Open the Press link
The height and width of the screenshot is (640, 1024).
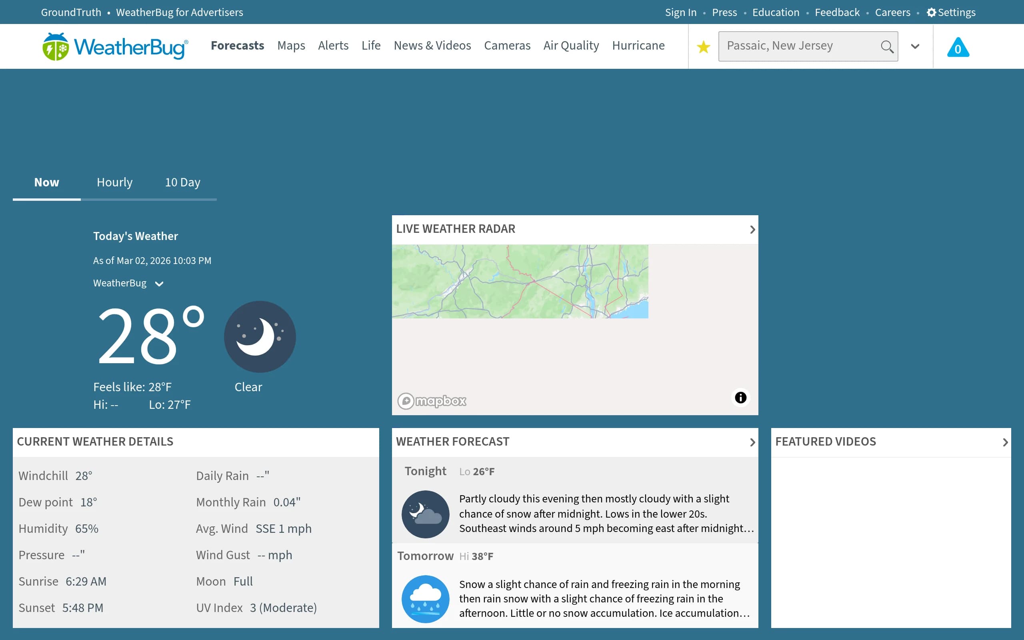click(724, 12)
